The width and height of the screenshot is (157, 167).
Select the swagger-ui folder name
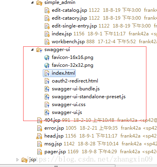pos(57,50)
